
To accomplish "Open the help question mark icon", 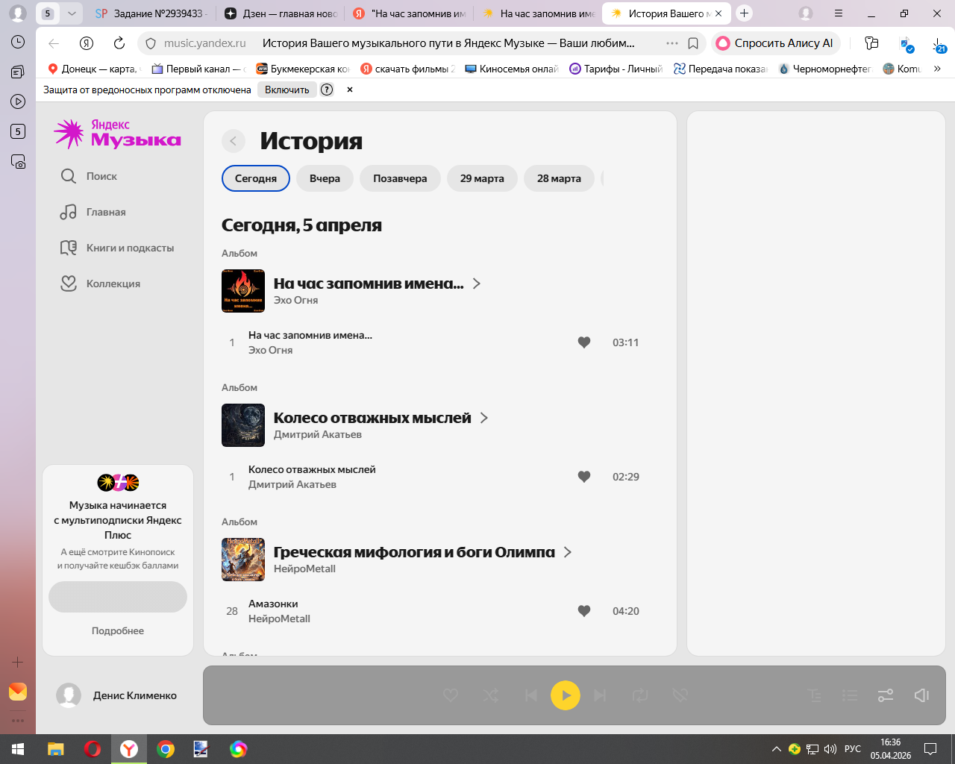I will 327,90.
